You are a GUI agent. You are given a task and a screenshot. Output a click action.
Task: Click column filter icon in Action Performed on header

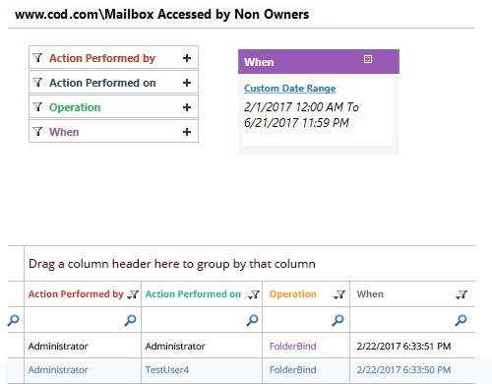pos(254,294)
